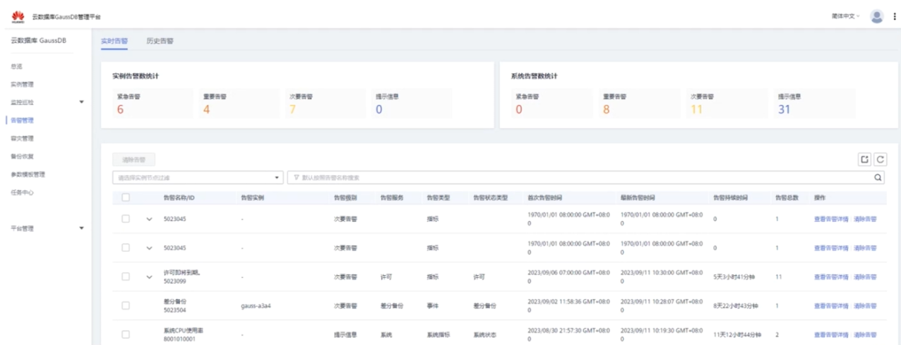Click the magnifier search icon
901x345 pixels.
[x=878, y=178]
